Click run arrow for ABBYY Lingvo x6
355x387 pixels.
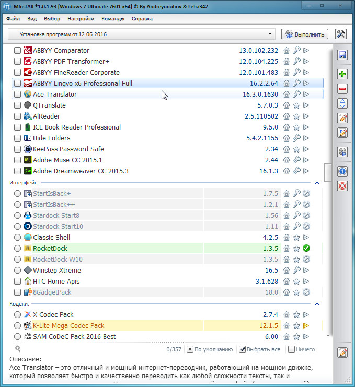306,83
